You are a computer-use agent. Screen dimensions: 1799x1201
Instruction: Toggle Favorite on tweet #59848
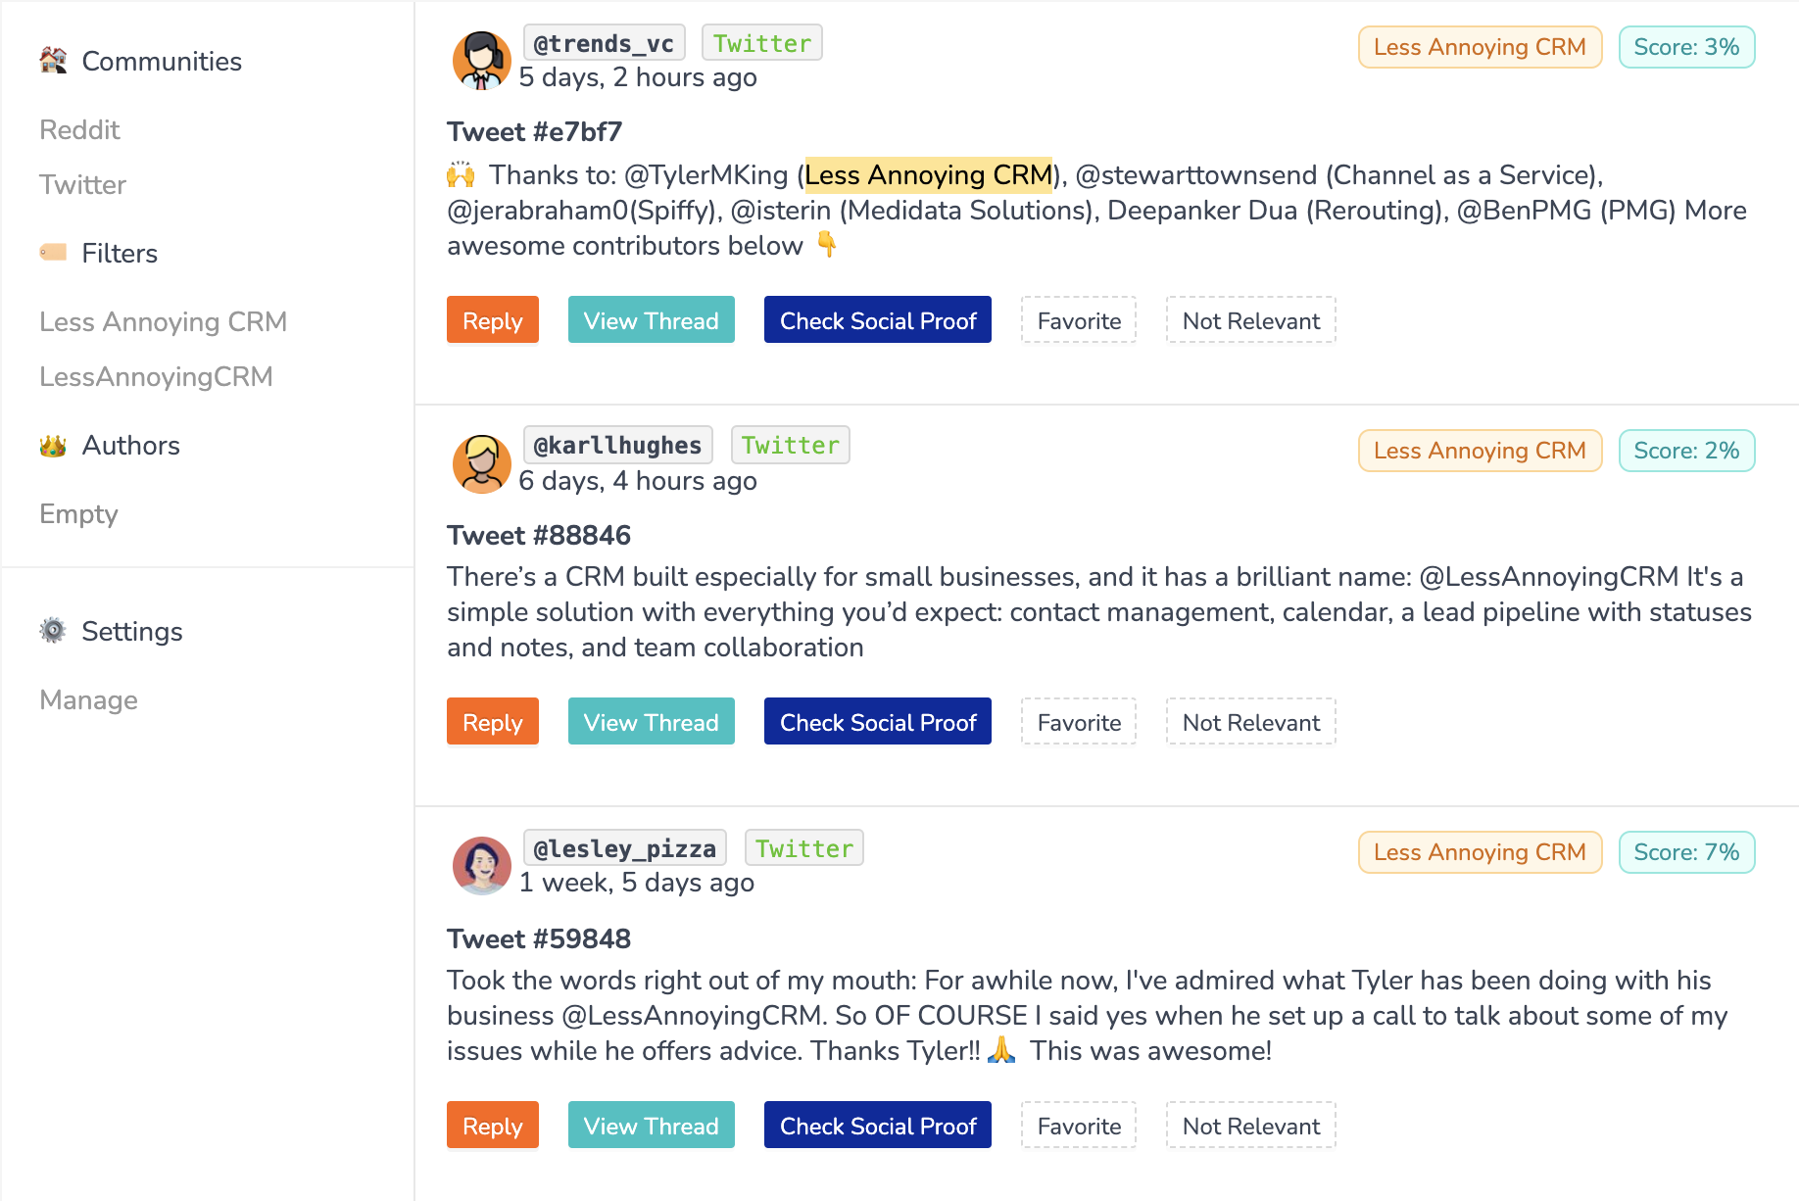(x=1079, y=1126)
